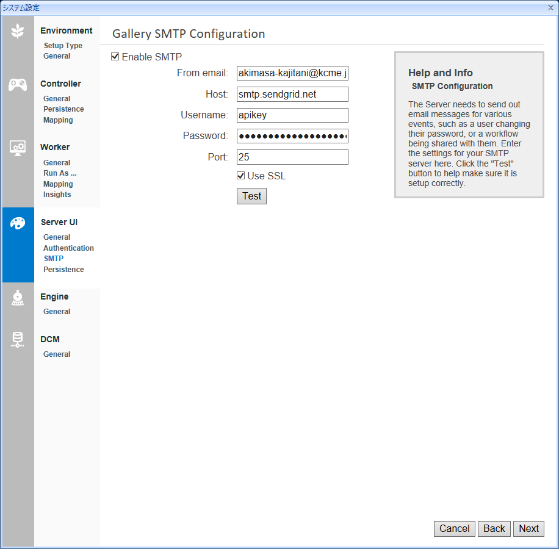This screenshot has width=559, height=549.
Task: Click the Next button
Action: (528, 529)
